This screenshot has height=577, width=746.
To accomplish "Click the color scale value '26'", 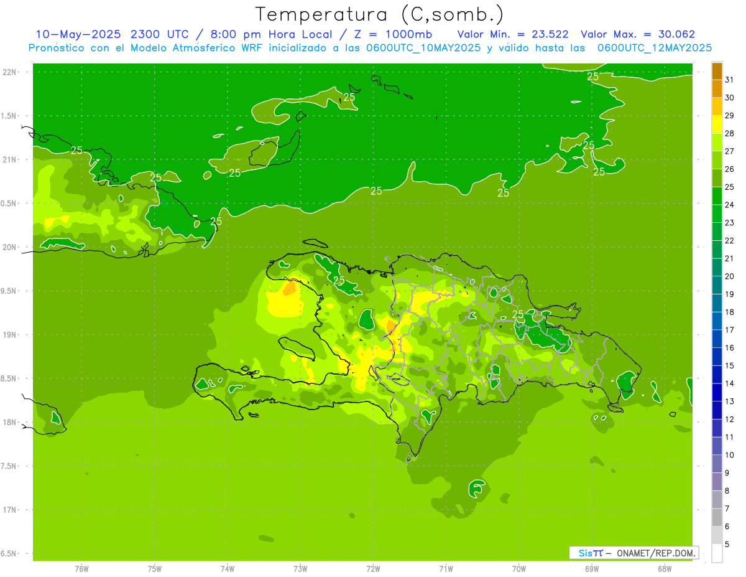I will [x=729, y=169].
